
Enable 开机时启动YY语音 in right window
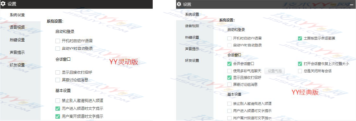pyautogui.click(x=229, y=38)
